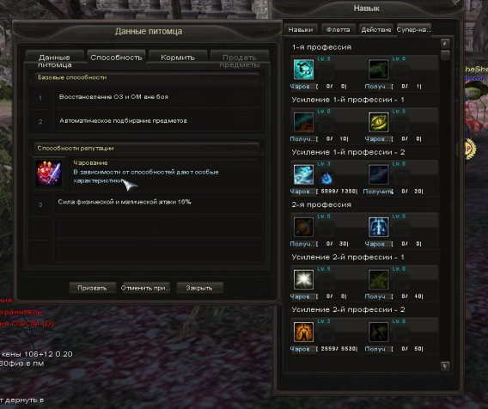Image resolution: width=488 pixels, height=409 pixels.
Task: Click the icy blue Lv.3 skill icon
Action: pos(303,174)
